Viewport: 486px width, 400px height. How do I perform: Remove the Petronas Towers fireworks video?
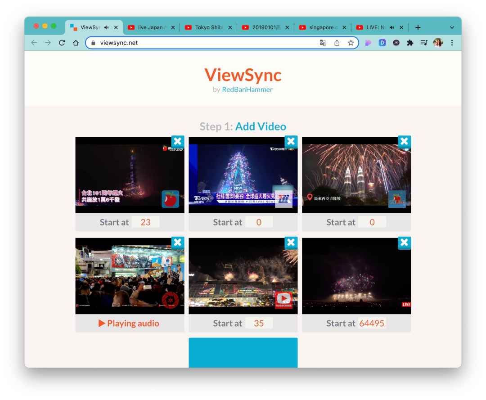click(x=404, y=141)
